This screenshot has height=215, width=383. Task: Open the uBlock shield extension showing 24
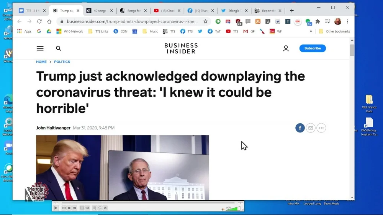coord(238,22)
